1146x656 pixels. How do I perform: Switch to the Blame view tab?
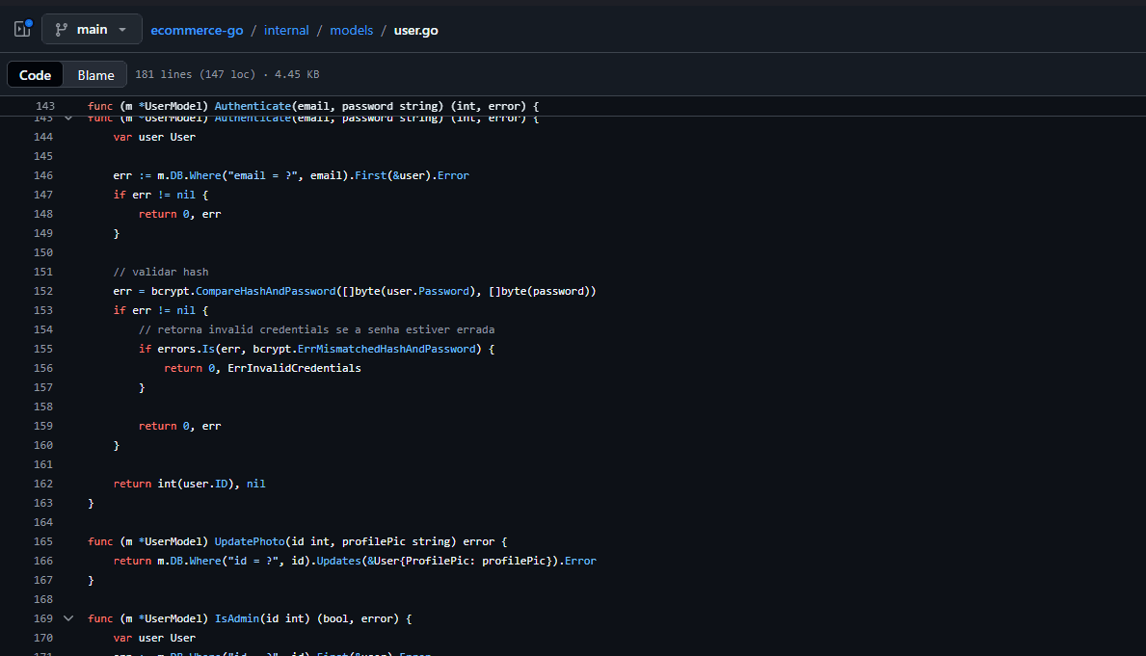(95, 75)
